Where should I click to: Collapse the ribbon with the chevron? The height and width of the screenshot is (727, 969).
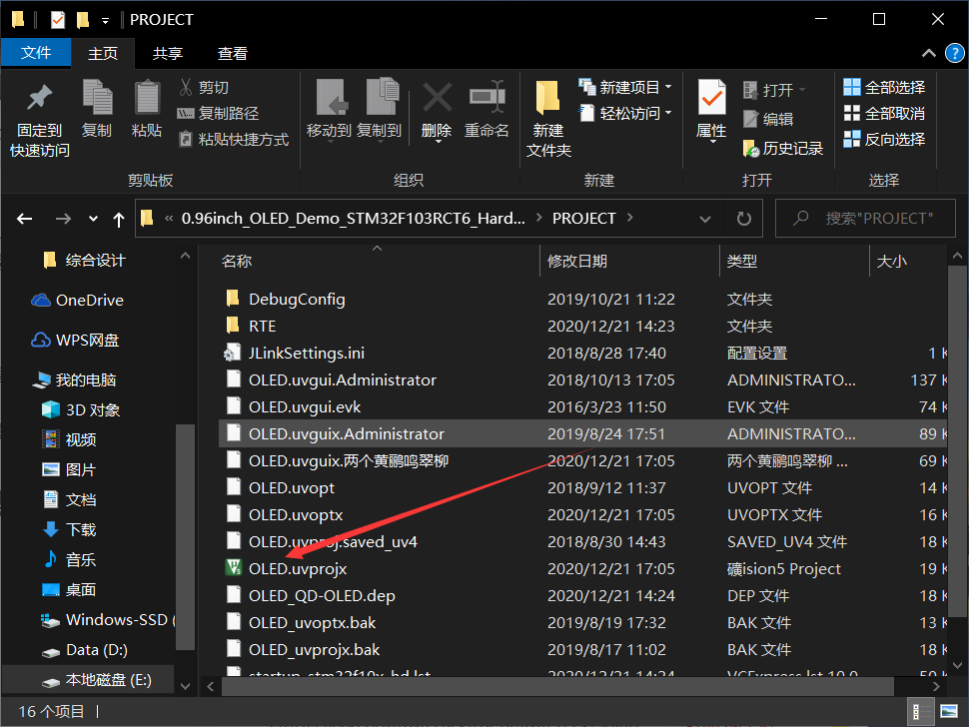point(929,54)
